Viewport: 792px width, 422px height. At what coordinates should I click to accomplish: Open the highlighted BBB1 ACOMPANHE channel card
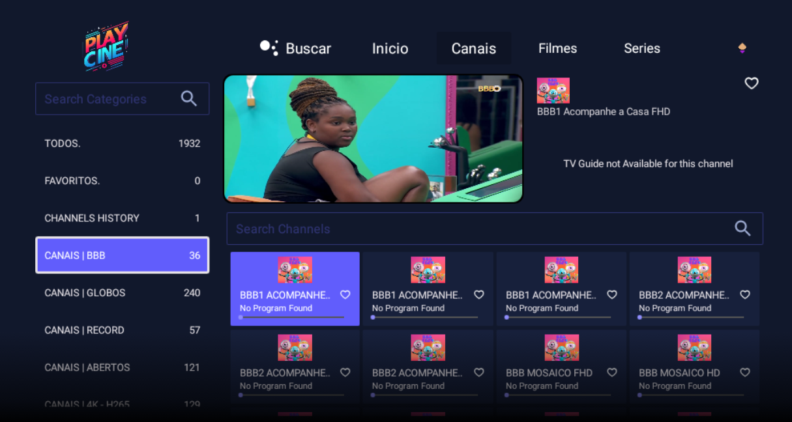click(295, 288)
